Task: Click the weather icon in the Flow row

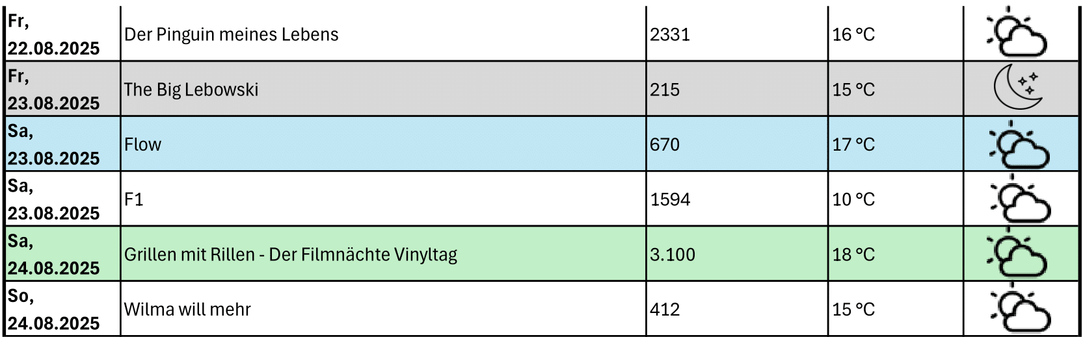Action: tap(1018, 144)
